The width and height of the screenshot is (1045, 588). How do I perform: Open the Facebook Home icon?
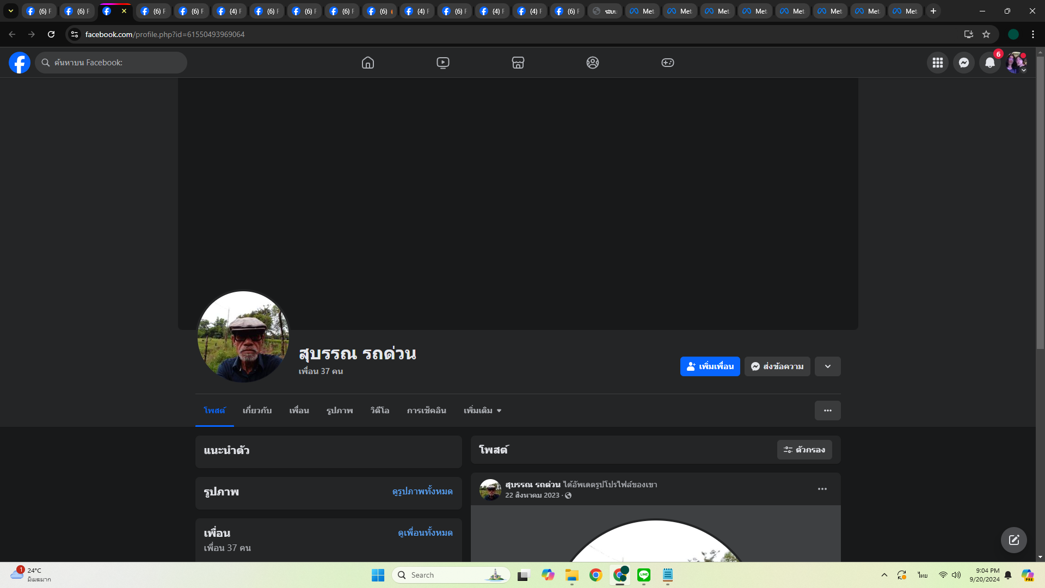pos(368,63)
